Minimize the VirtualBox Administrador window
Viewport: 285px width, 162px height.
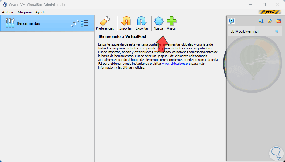251,4
